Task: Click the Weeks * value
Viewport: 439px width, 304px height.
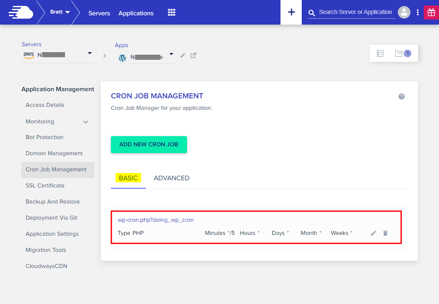Action: click(342, 233)
